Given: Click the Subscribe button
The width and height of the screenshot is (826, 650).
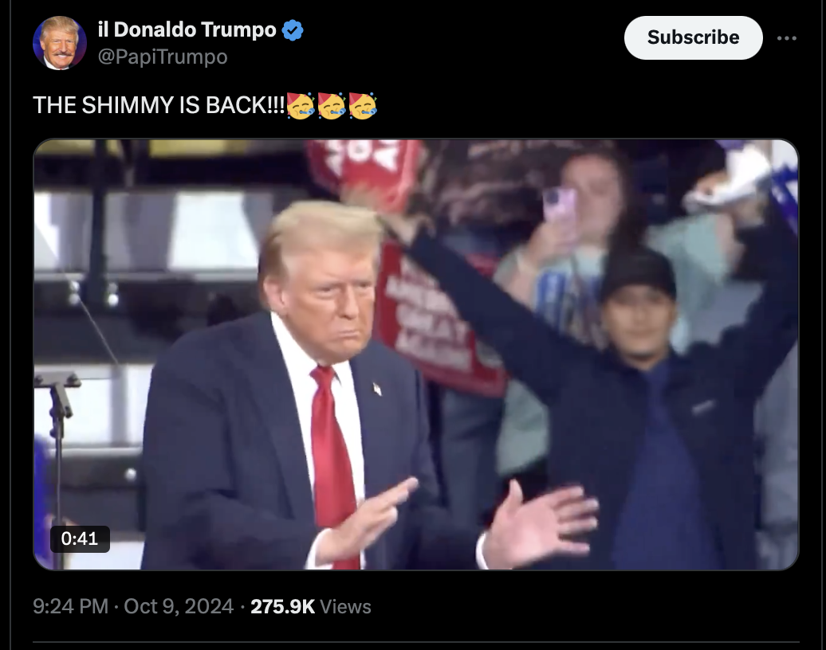Looking at the screenshot, I should (694, 37).
